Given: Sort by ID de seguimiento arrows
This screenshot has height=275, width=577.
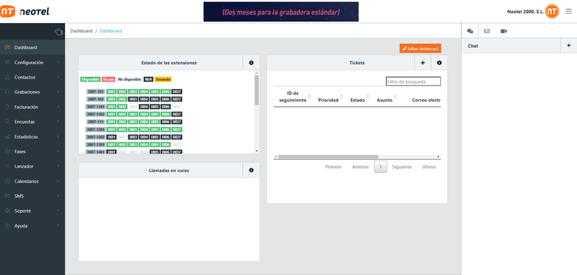Looking at the screenshot, I should click(x=309, y=96).
